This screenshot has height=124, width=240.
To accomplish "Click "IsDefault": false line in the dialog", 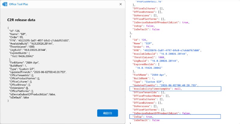I will pos(19,97).
